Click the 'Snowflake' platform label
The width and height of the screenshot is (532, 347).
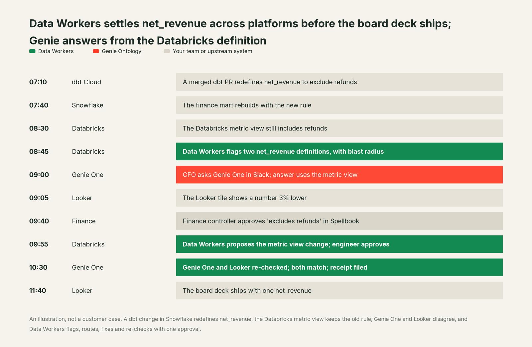click(87, 105)
